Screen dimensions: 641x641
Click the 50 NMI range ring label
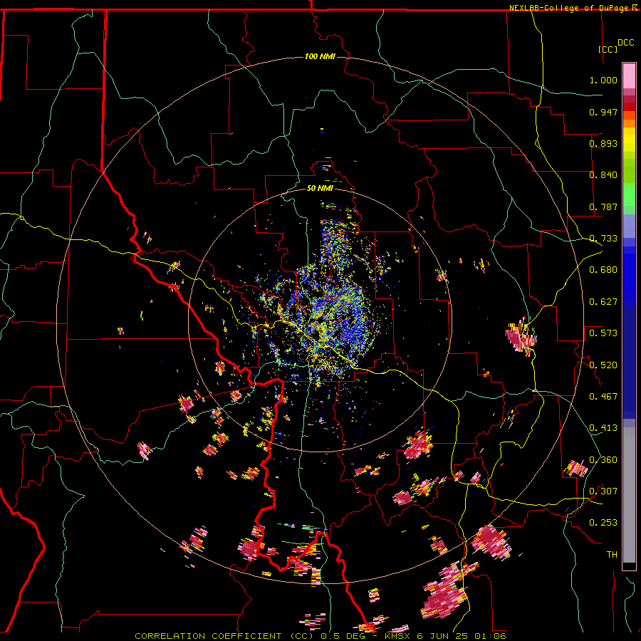click(320, 188)
